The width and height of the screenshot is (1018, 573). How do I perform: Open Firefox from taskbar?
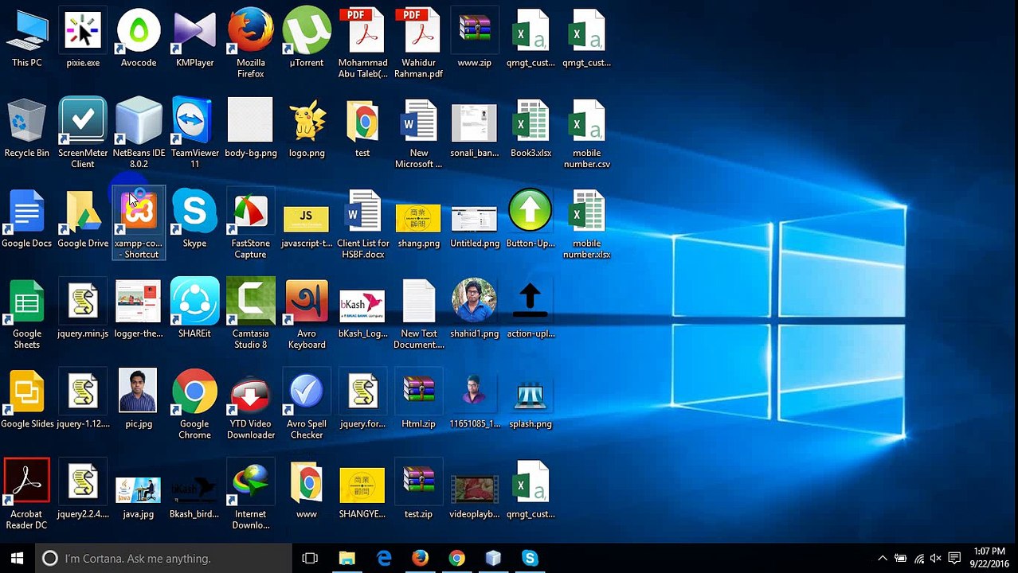pyautogui.click(x=420, y=559)
